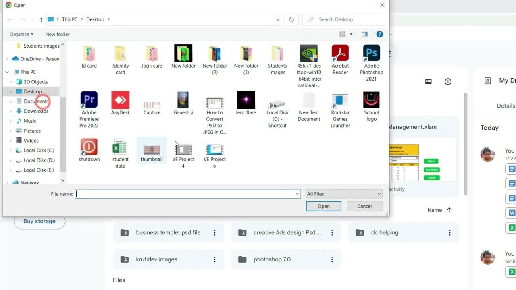Open the krutidev images Drive folder

(x=168, y=259)
